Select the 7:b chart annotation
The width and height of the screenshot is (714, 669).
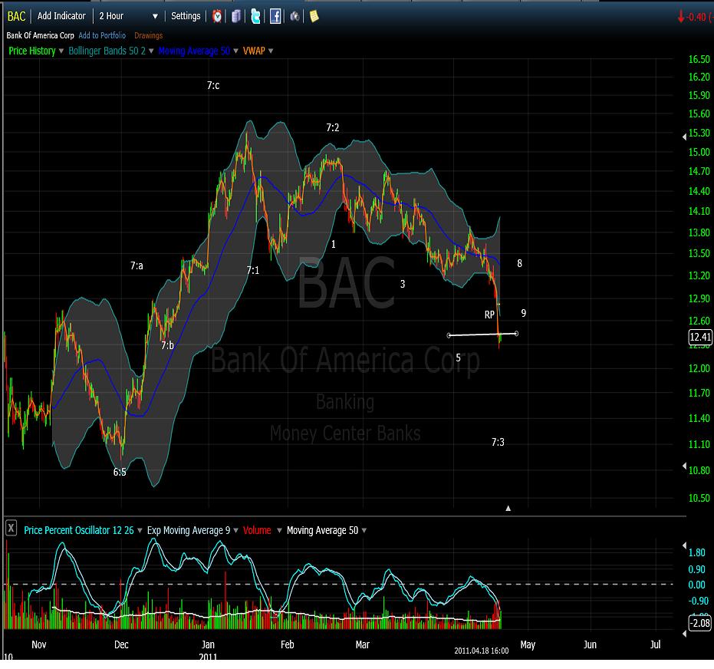(167, 346)
